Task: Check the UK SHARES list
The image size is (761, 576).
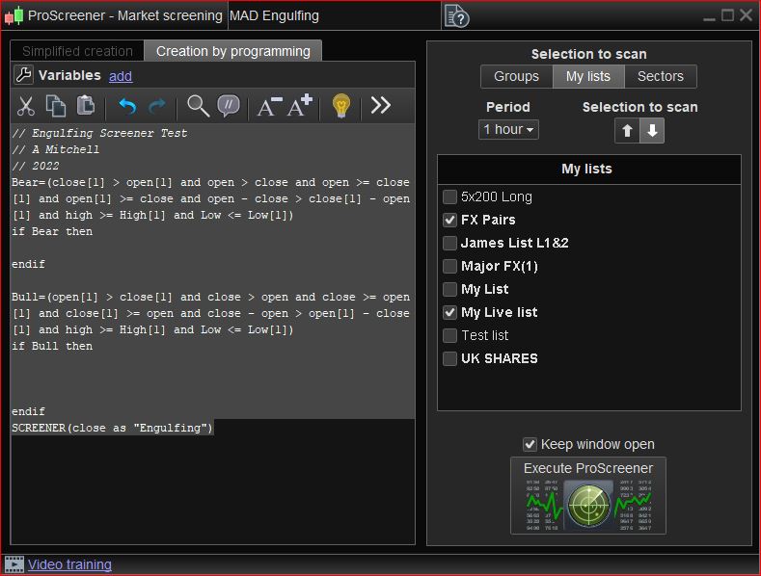Action: 449,358
